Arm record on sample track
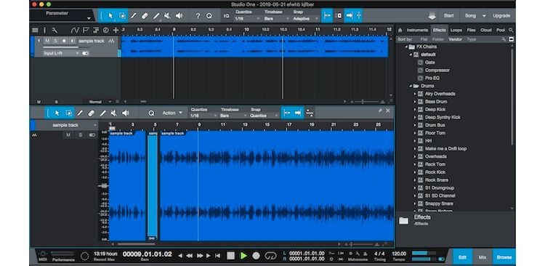The height and width of the screenshot is (266, 545). (64, 41)
